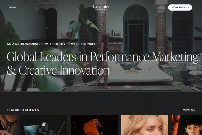Click the Global Leaders in Performance Marketing headline

[x=103, y=57]
